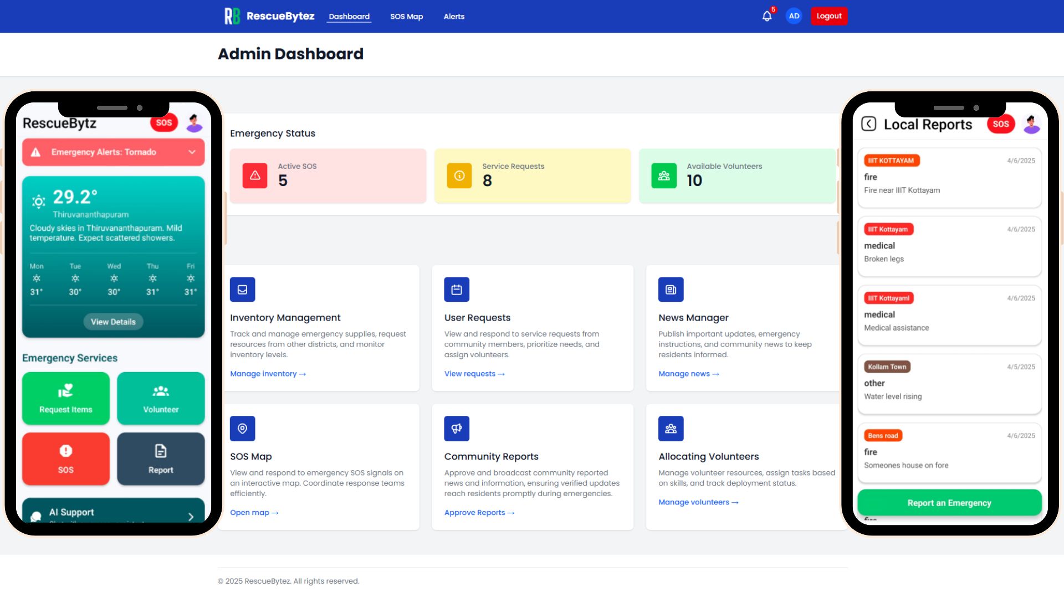
Task: Collapse the Emergency Alerts: Tornado banner chevron
Action: 192,152
